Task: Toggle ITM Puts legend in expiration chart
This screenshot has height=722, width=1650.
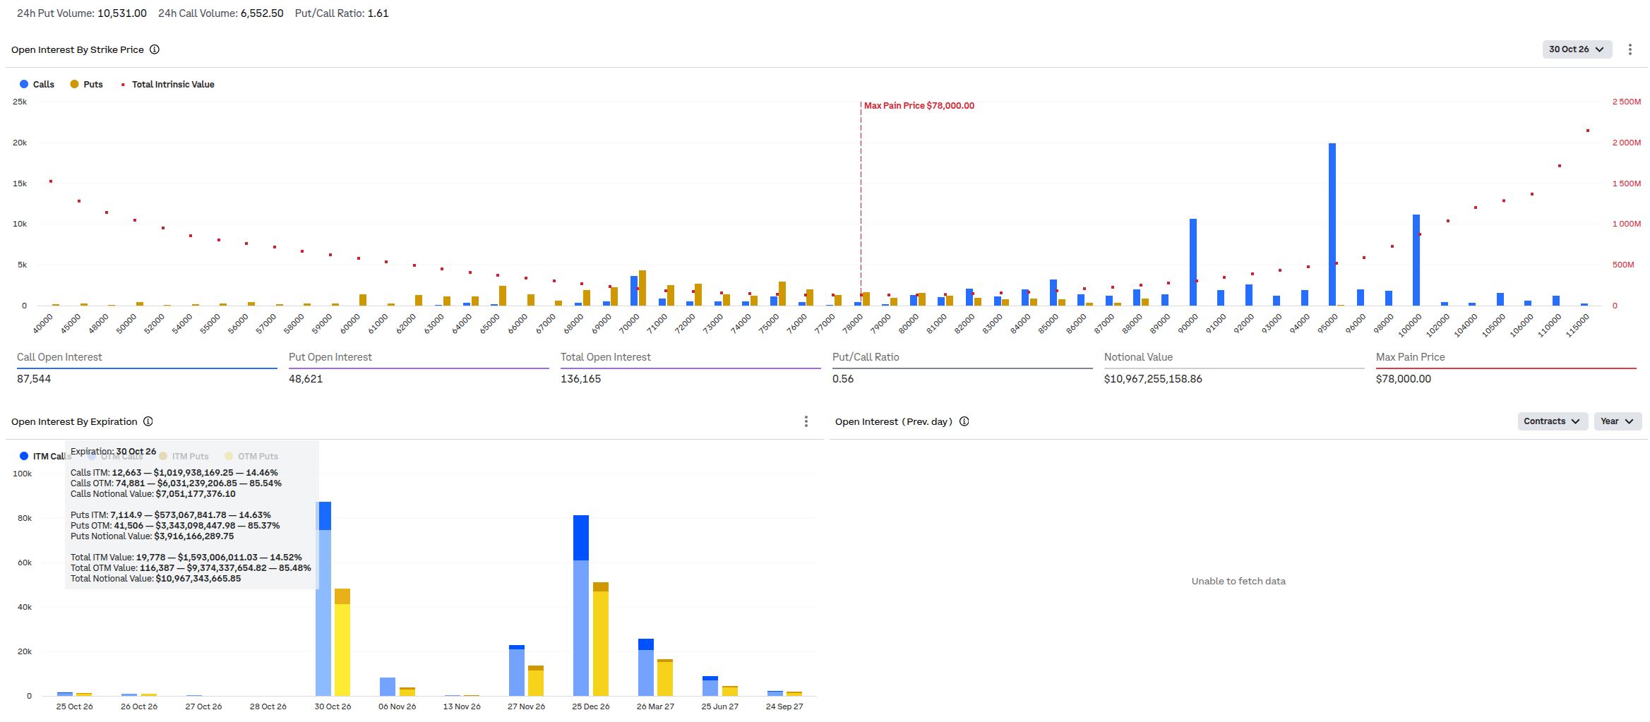Action: pyautogui.click(x=184, y=456)
